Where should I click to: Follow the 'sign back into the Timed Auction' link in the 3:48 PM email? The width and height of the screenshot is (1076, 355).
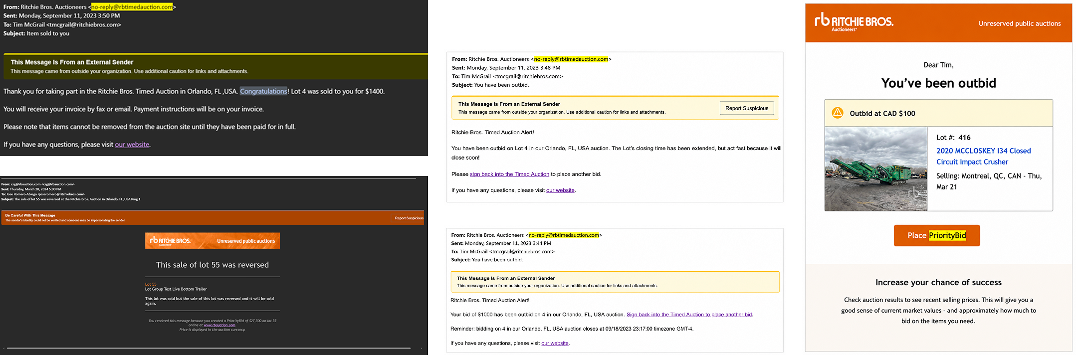pyautogui.click(x=509, y=174)
